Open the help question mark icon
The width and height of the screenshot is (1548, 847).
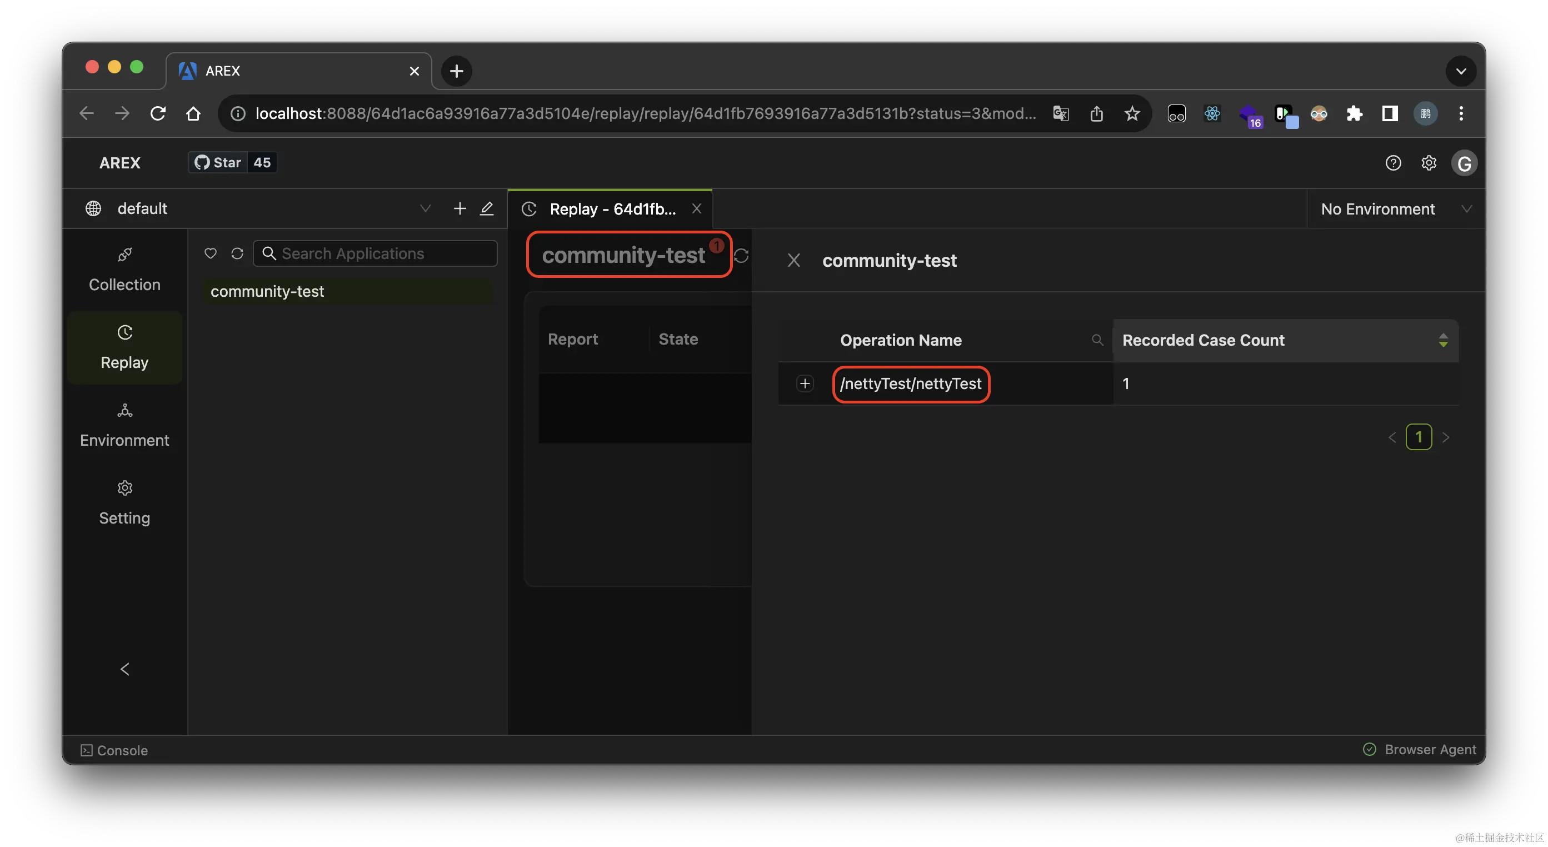click(x=1392, y=163)
